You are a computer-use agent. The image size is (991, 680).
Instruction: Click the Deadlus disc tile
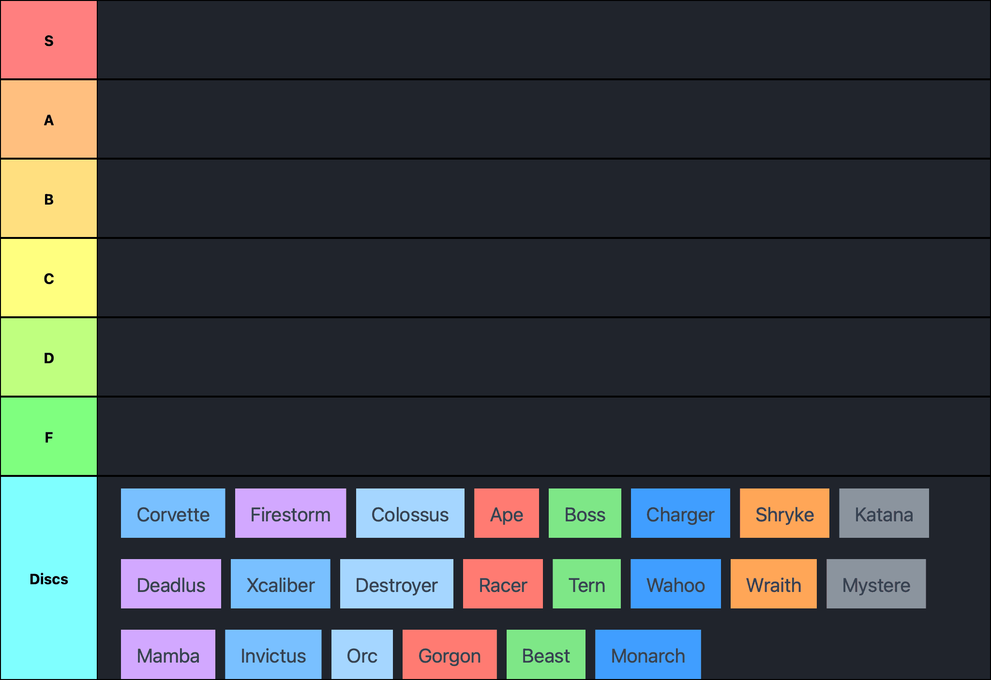[x=171, y=584]
